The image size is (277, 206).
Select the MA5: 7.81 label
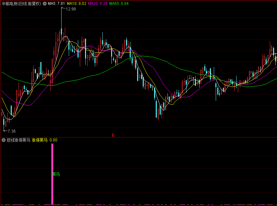pos(56,4)
